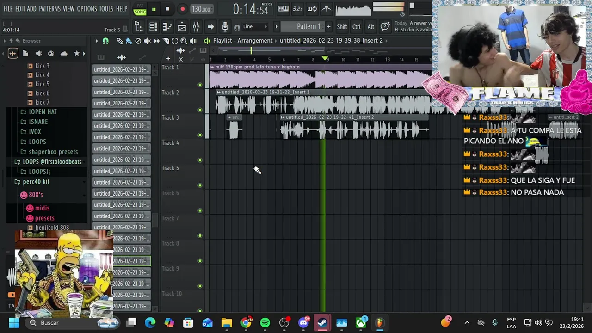Image resolution: width=592 pixels, height=333 pixels.
Task: Open the TOOLS menu
Action: (106, 9)
